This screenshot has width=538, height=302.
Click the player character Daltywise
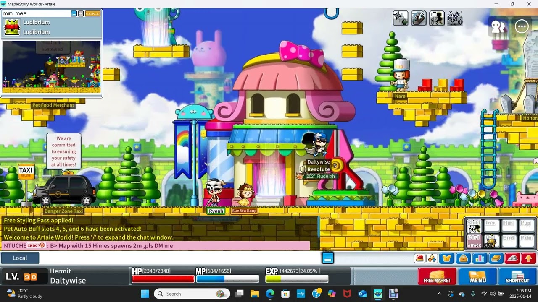[x=319, y=145]
